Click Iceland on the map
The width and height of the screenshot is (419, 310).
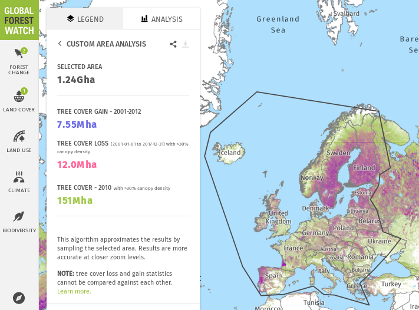tap(229, 153)
